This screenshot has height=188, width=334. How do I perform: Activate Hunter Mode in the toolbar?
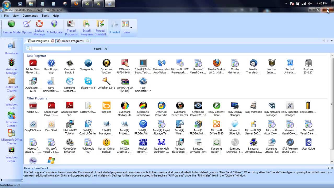(11, 27)
